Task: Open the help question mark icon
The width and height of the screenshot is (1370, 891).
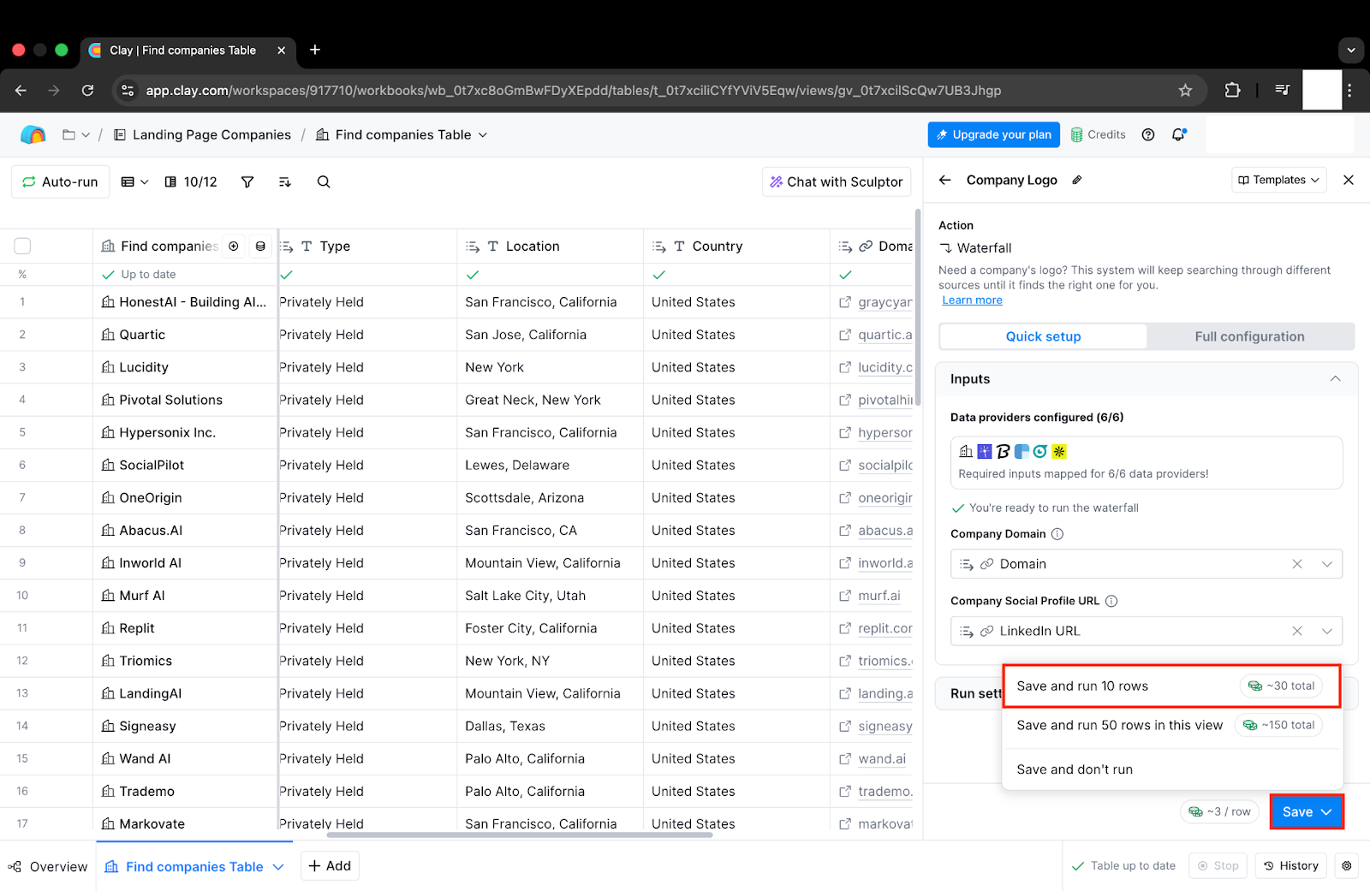Action: pos(1148,134)
